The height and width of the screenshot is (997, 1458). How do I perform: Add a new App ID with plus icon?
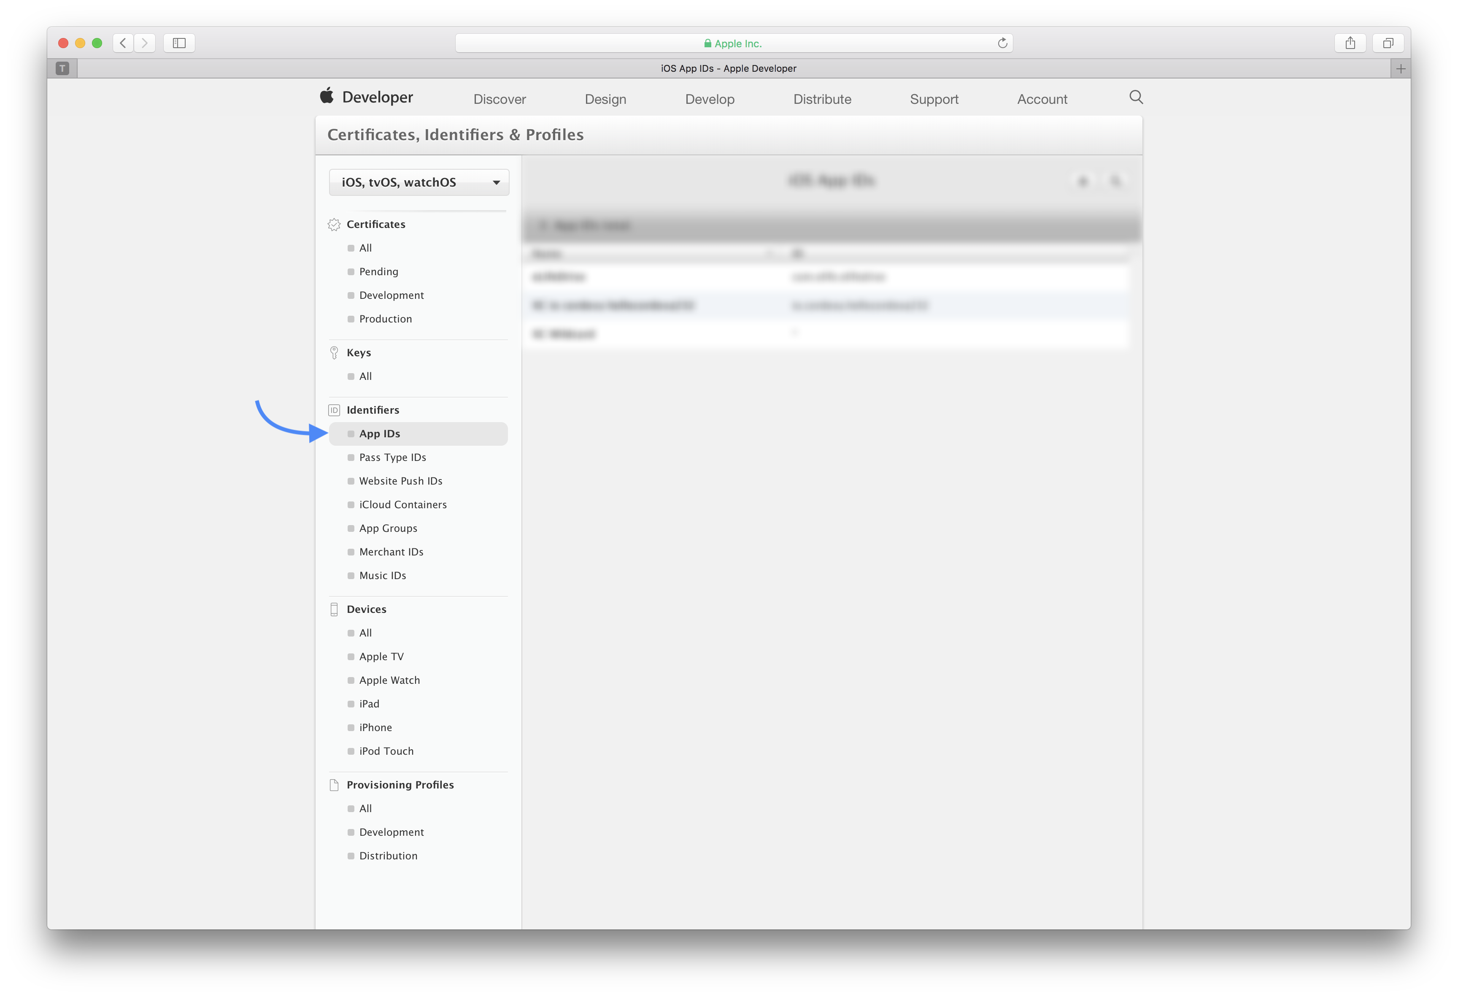pos(1083,182)
